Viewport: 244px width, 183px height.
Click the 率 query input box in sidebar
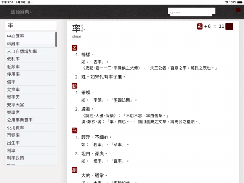click(31, 25)
